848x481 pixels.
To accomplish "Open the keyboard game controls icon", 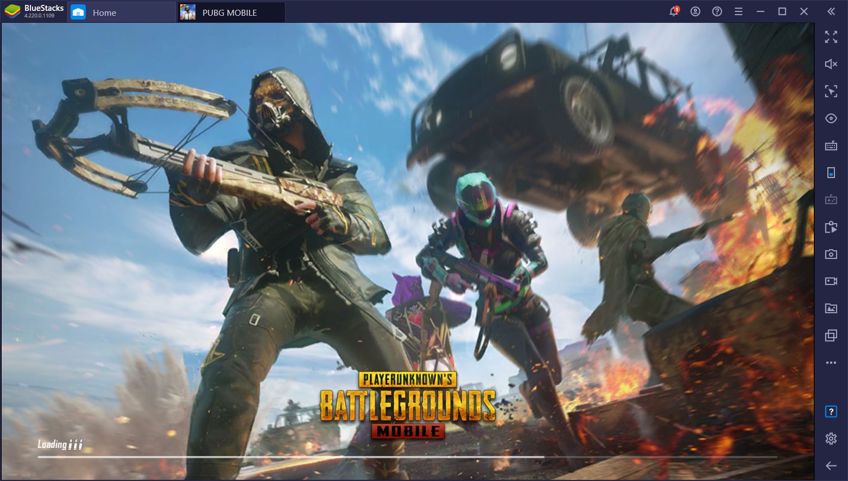I will (x=831, y=145).
